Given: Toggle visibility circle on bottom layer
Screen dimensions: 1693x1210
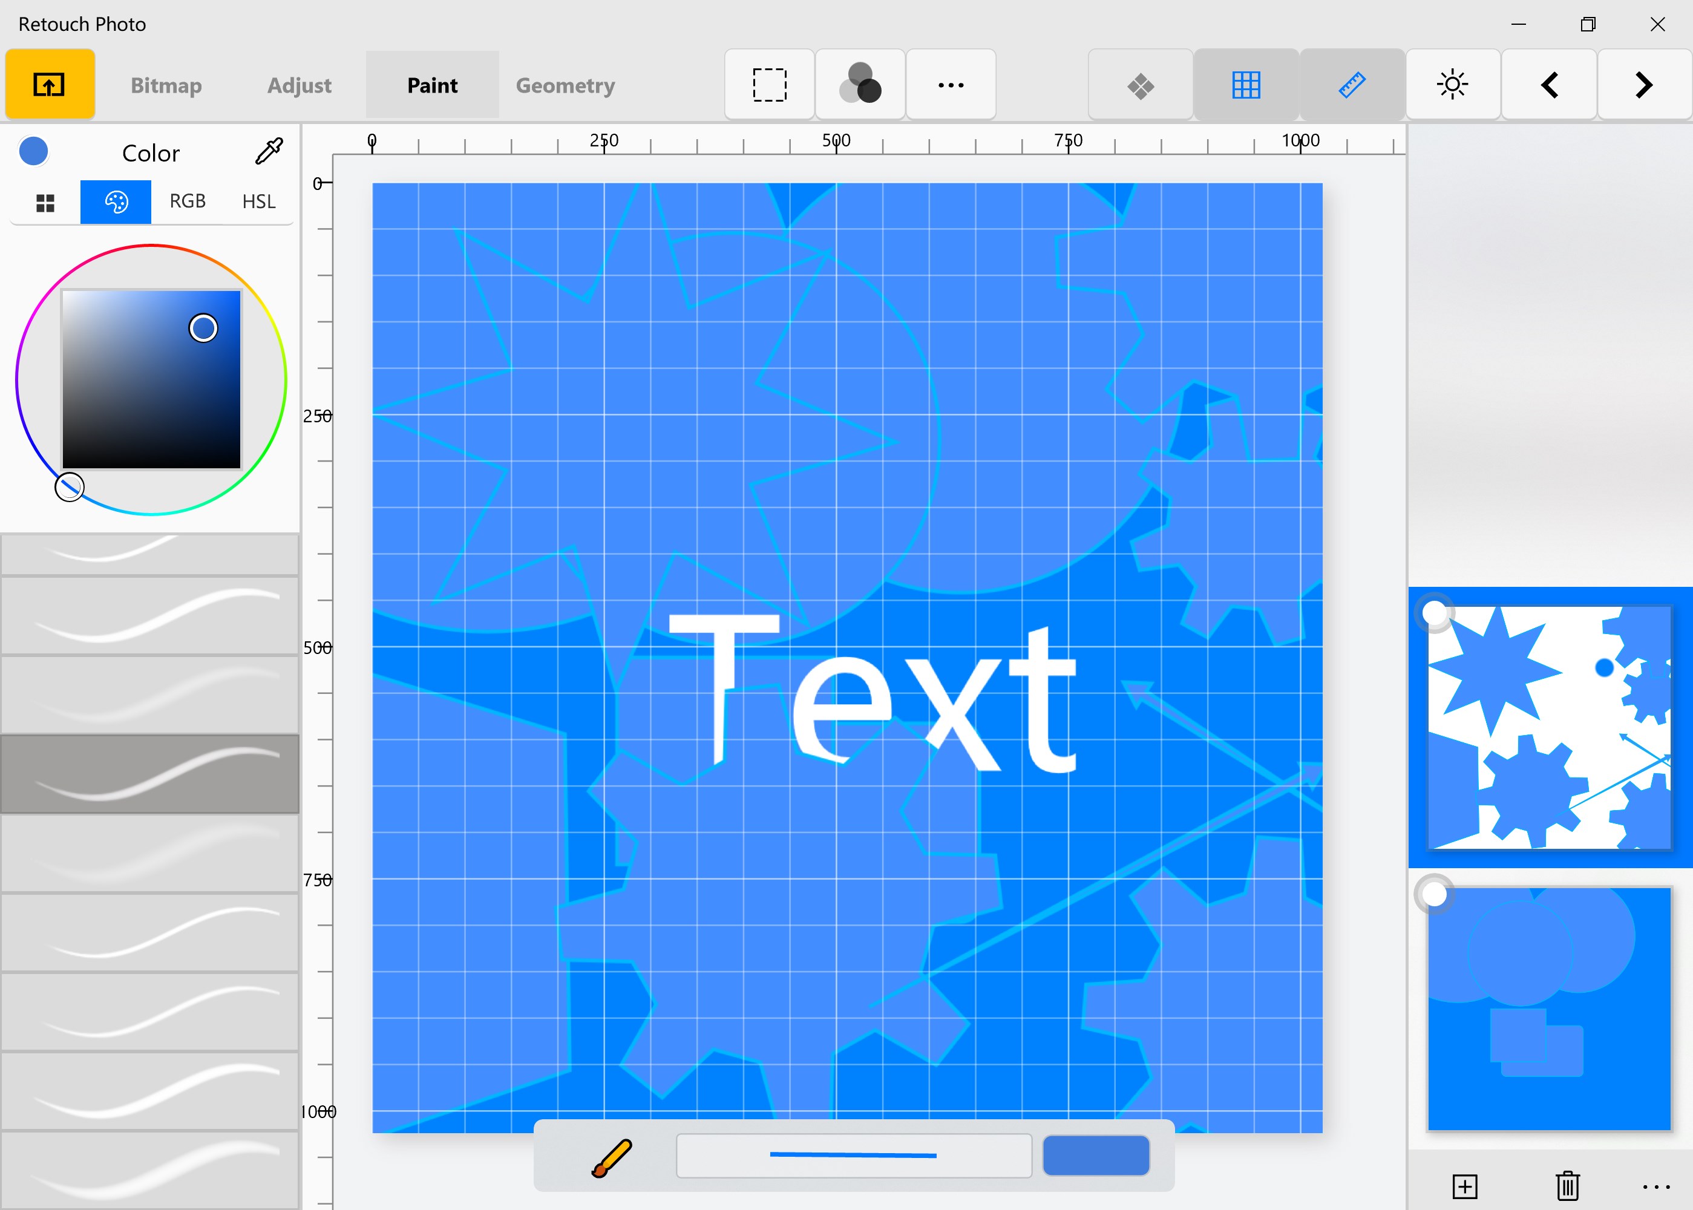Looking at the screenshot, I should [1433, 894].
